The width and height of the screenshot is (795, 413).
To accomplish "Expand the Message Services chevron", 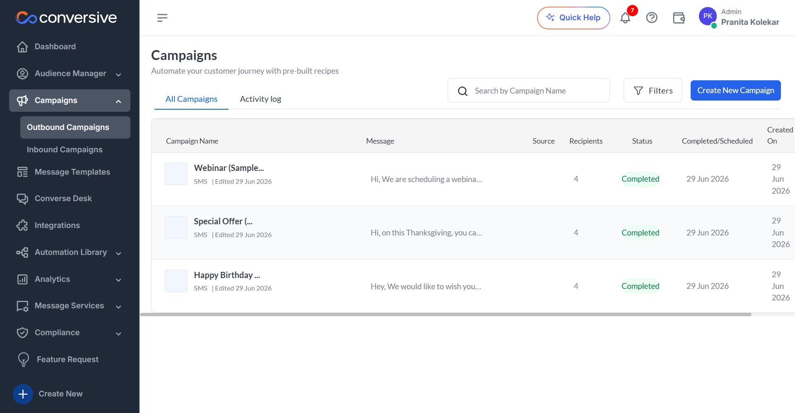I will (118, 307).
